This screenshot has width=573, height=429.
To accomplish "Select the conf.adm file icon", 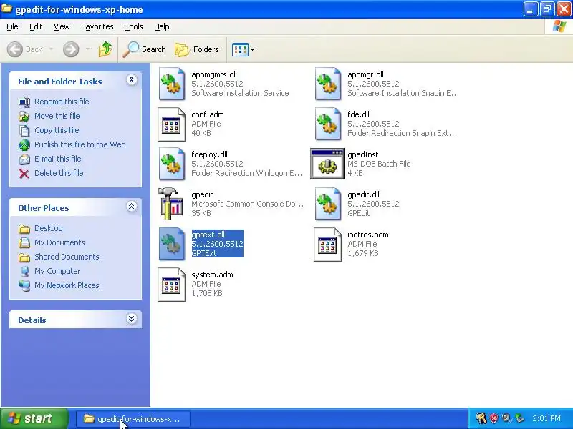I will [x=171, y=124].
